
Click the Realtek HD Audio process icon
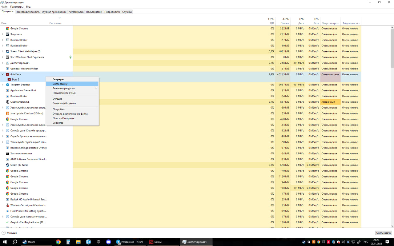(x=8, y=200)
